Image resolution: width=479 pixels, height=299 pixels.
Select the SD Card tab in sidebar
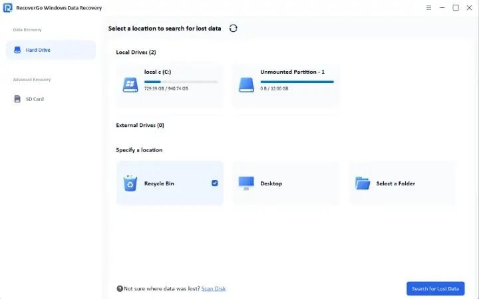(x=51, y=99)
